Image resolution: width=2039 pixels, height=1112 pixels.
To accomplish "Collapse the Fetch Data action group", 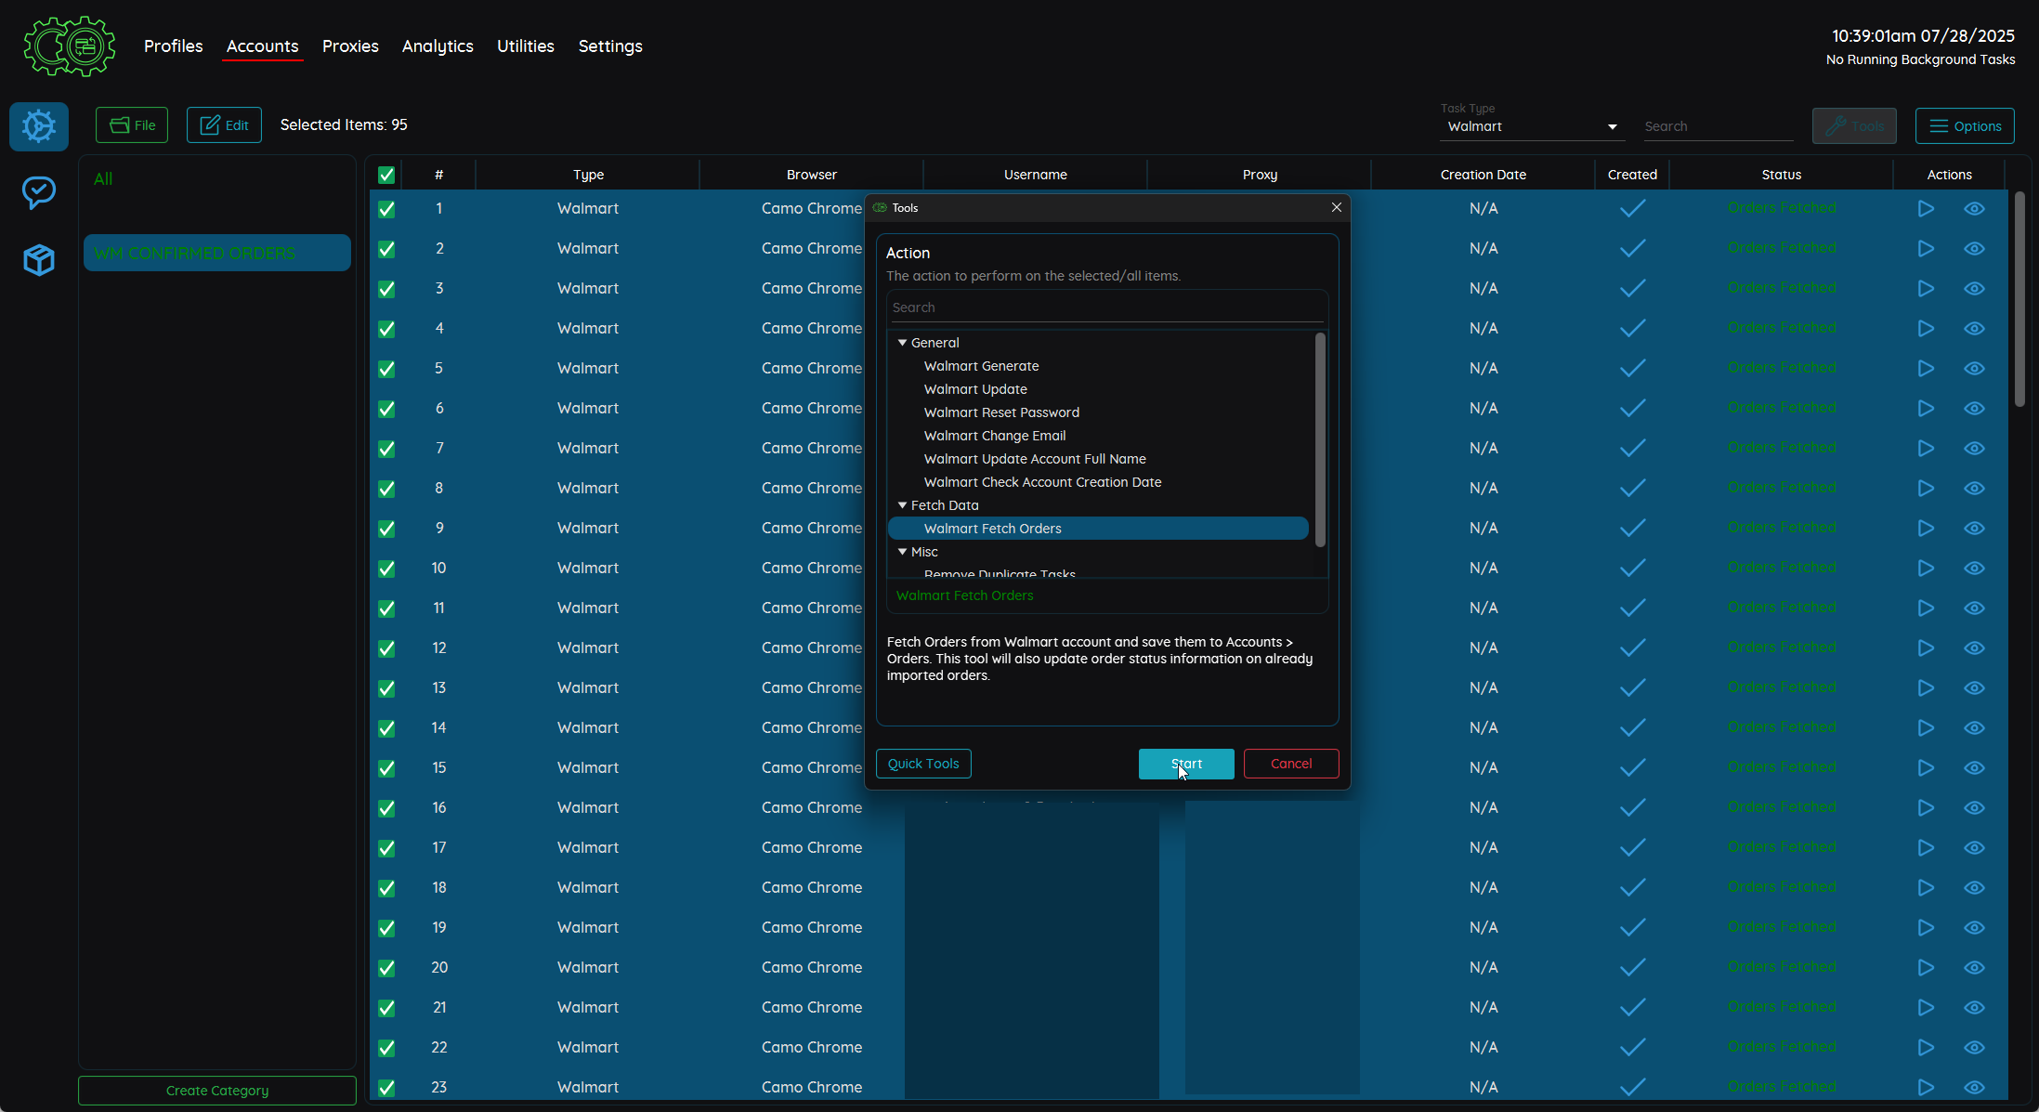I will [902, 505].
